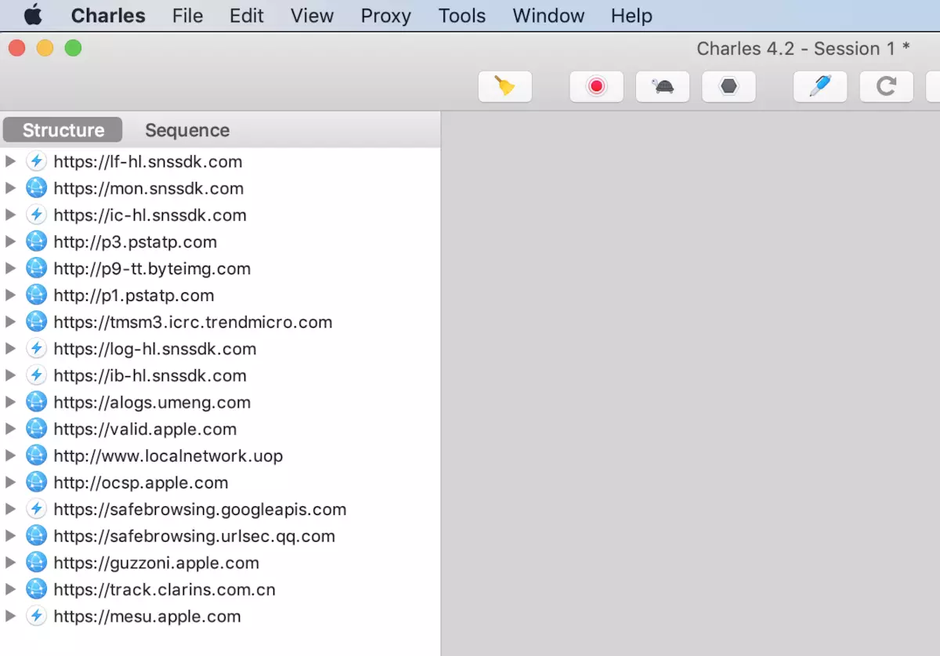Click the globe icon beside p1.pstatp.com
Screen dimensions: 940x656
36,295
